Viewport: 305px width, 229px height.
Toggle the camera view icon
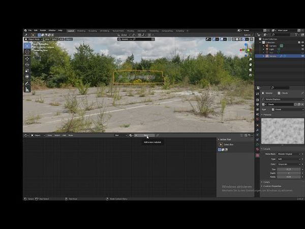coord(251,70)
